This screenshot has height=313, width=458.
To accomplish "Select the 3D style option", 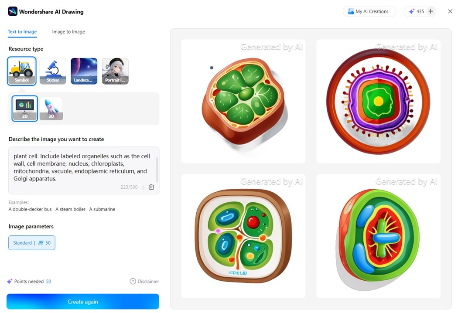I will (51, 108).
